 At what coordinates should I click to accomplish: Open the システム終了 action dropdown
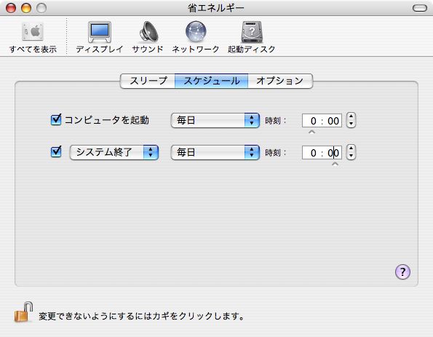pyautogui.click(x=114, y=152)
